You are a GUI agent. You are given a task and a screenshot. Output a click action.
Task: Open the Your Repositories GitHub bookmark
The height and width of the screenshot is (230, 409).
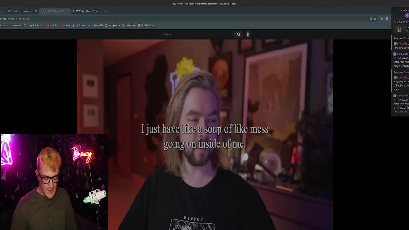113,26
